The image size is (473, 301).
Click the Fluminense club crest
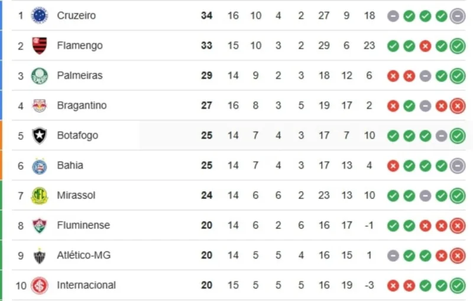click(40, 225)
